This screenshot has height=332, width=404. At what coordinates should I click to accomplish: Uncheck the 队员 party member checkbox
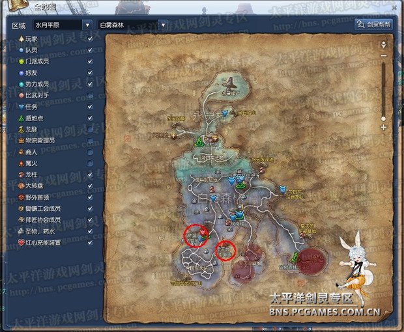pyautogui.click(x=90, y=49)
